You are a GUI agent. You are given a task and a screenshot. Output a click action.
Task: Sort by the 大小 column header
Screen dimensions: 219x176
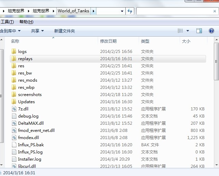pos(186,41)
